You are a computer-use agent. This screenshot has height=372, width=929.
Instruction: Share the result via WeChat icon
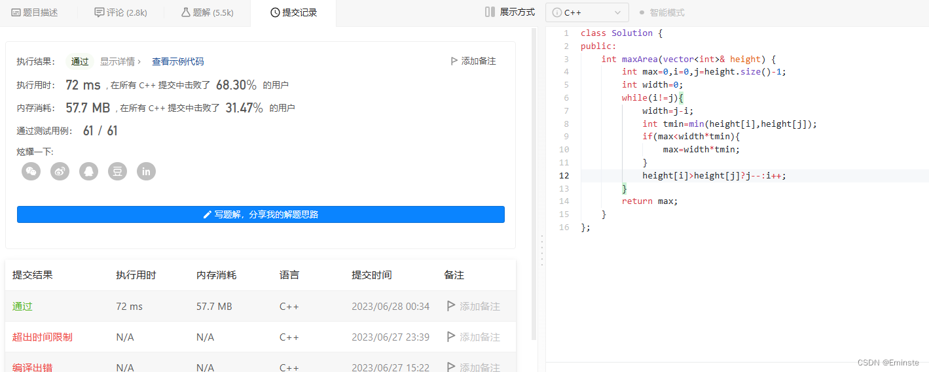31,171
